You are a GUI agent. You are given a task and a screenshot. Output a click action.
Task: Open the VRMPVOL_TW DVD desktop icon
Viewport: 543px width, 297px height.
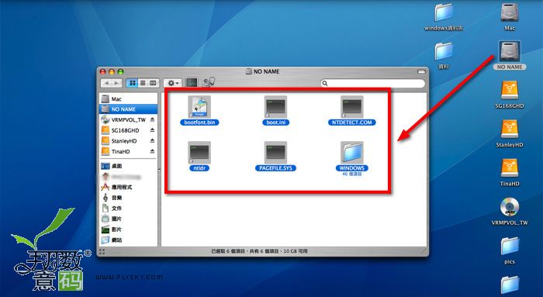click(510, 207)
